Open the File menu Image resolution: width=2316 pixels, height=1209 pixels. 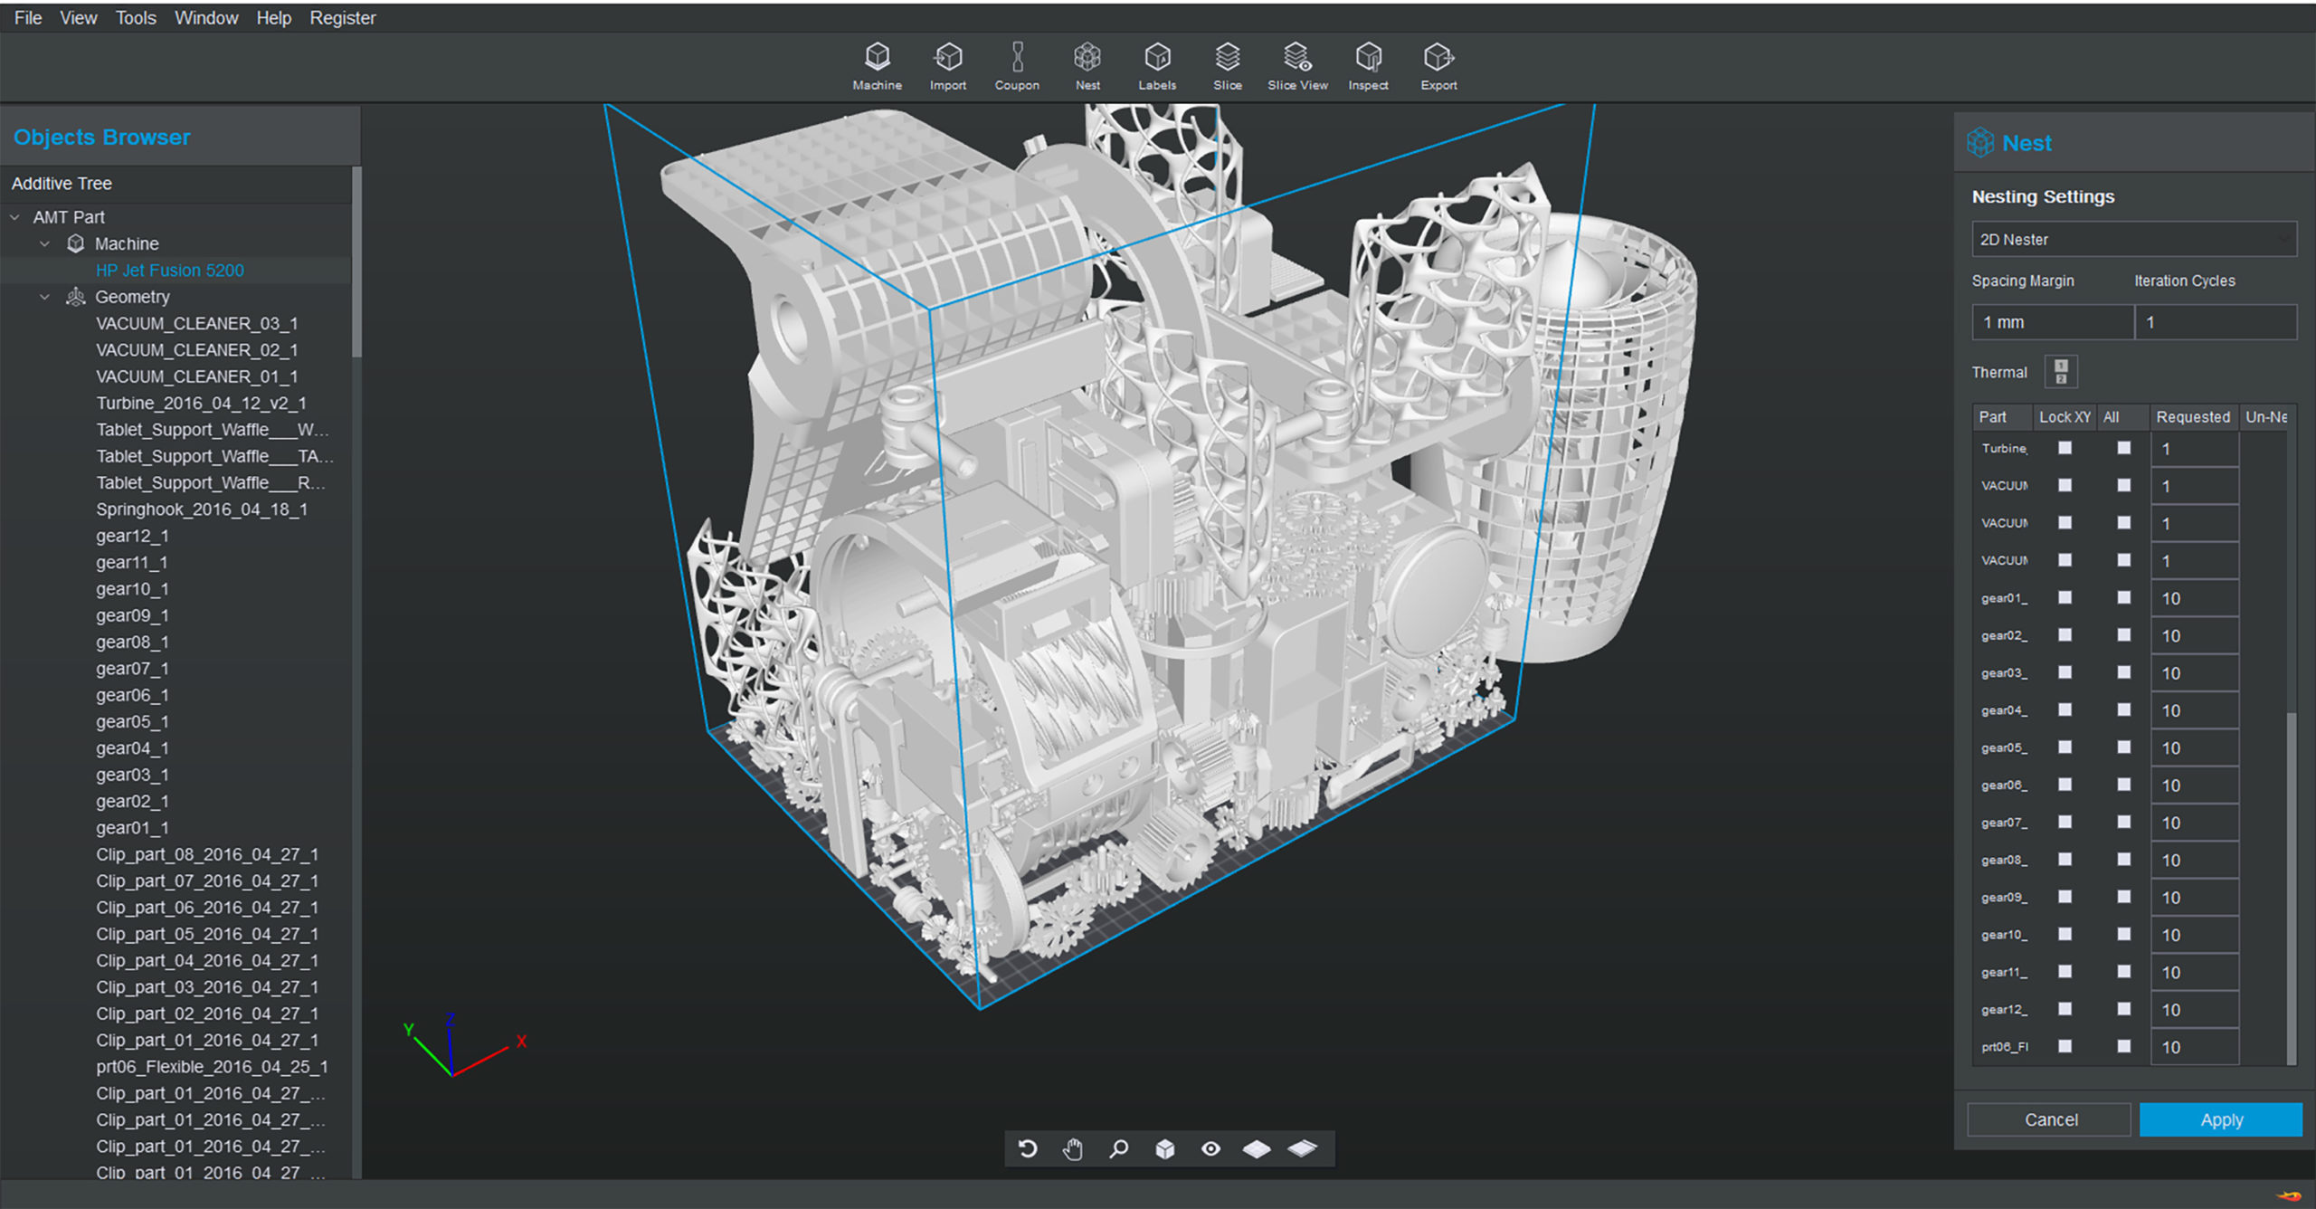[x=28, y=17]
